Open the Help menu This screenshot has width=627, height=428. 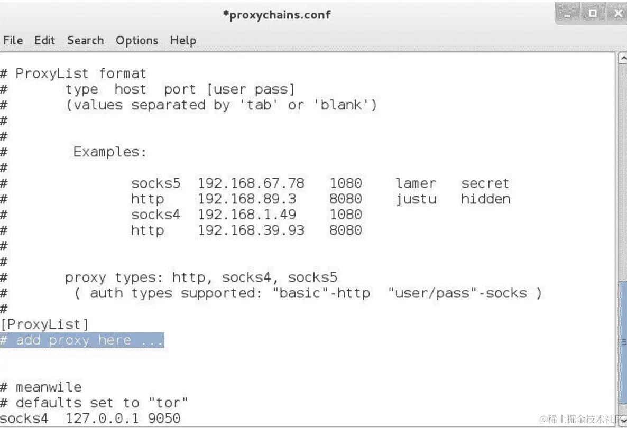[x=183, y=41]
